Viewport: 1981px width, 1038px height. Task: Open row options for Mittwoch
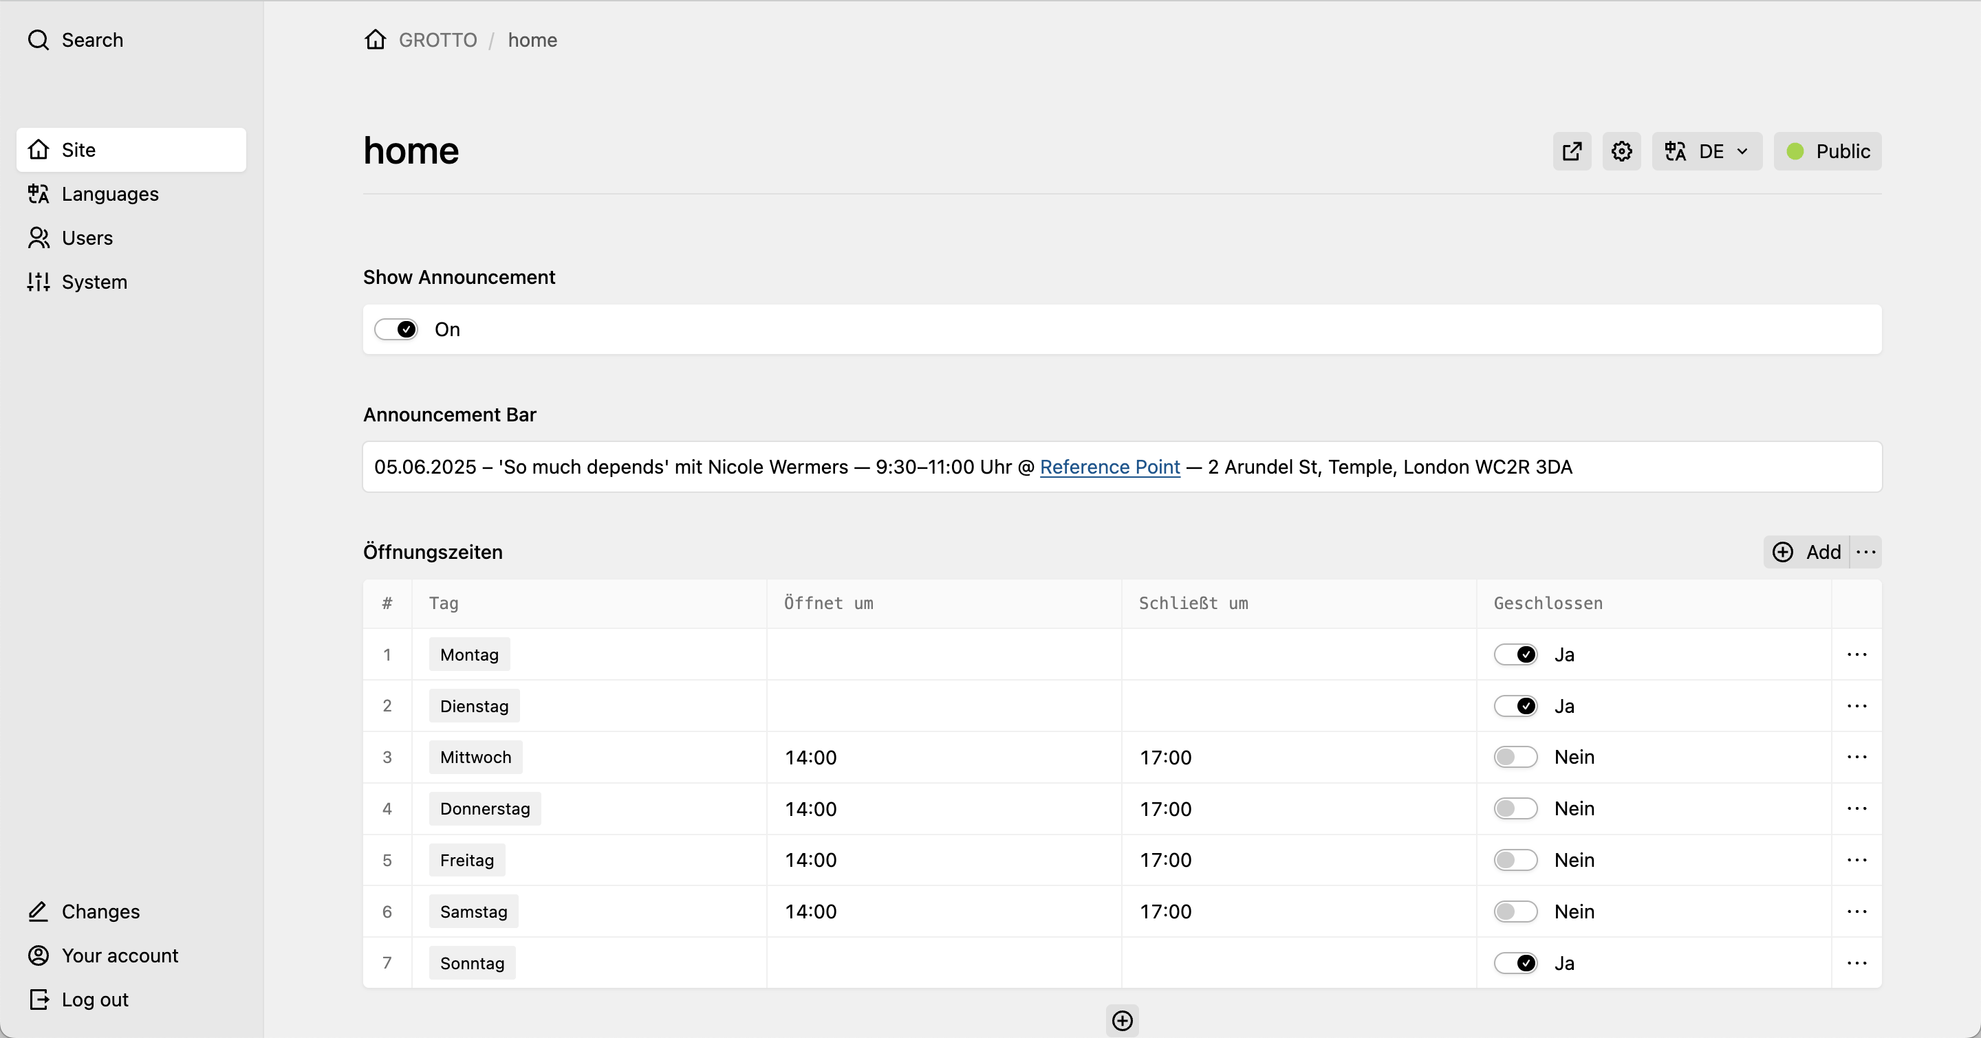(1856, 758)
